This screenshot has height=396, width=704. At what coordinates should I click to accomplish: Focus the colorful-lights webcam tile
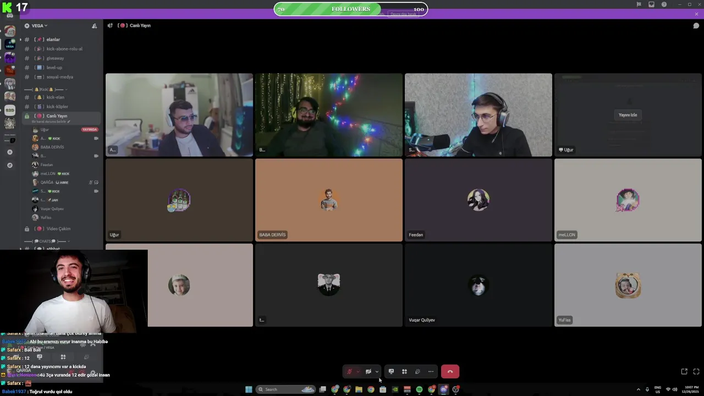pyautogui.click(x=329, y=115)
